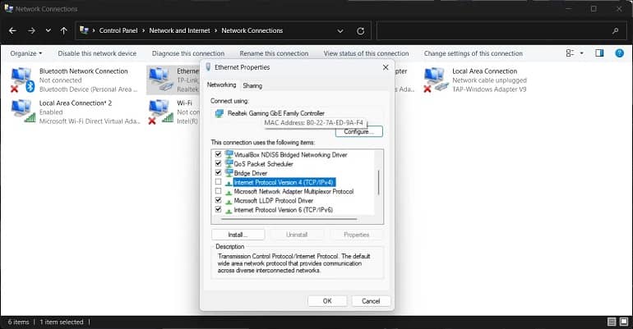Go up one folder level arrow
This screenshot has height=329, width=633.
point(64,30)
